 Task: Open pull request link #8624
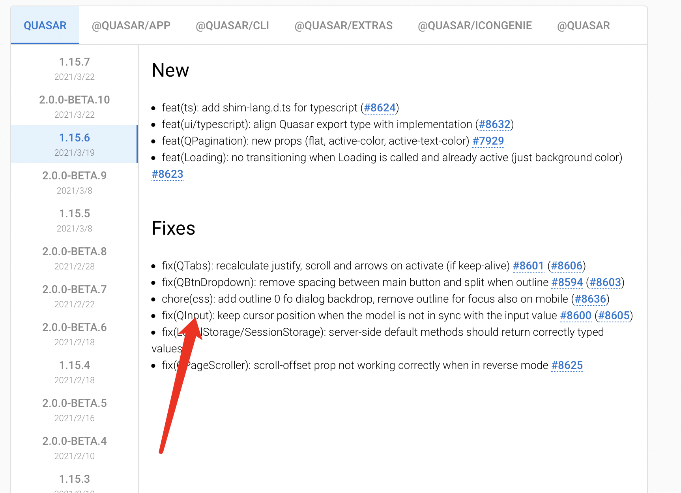380,107
